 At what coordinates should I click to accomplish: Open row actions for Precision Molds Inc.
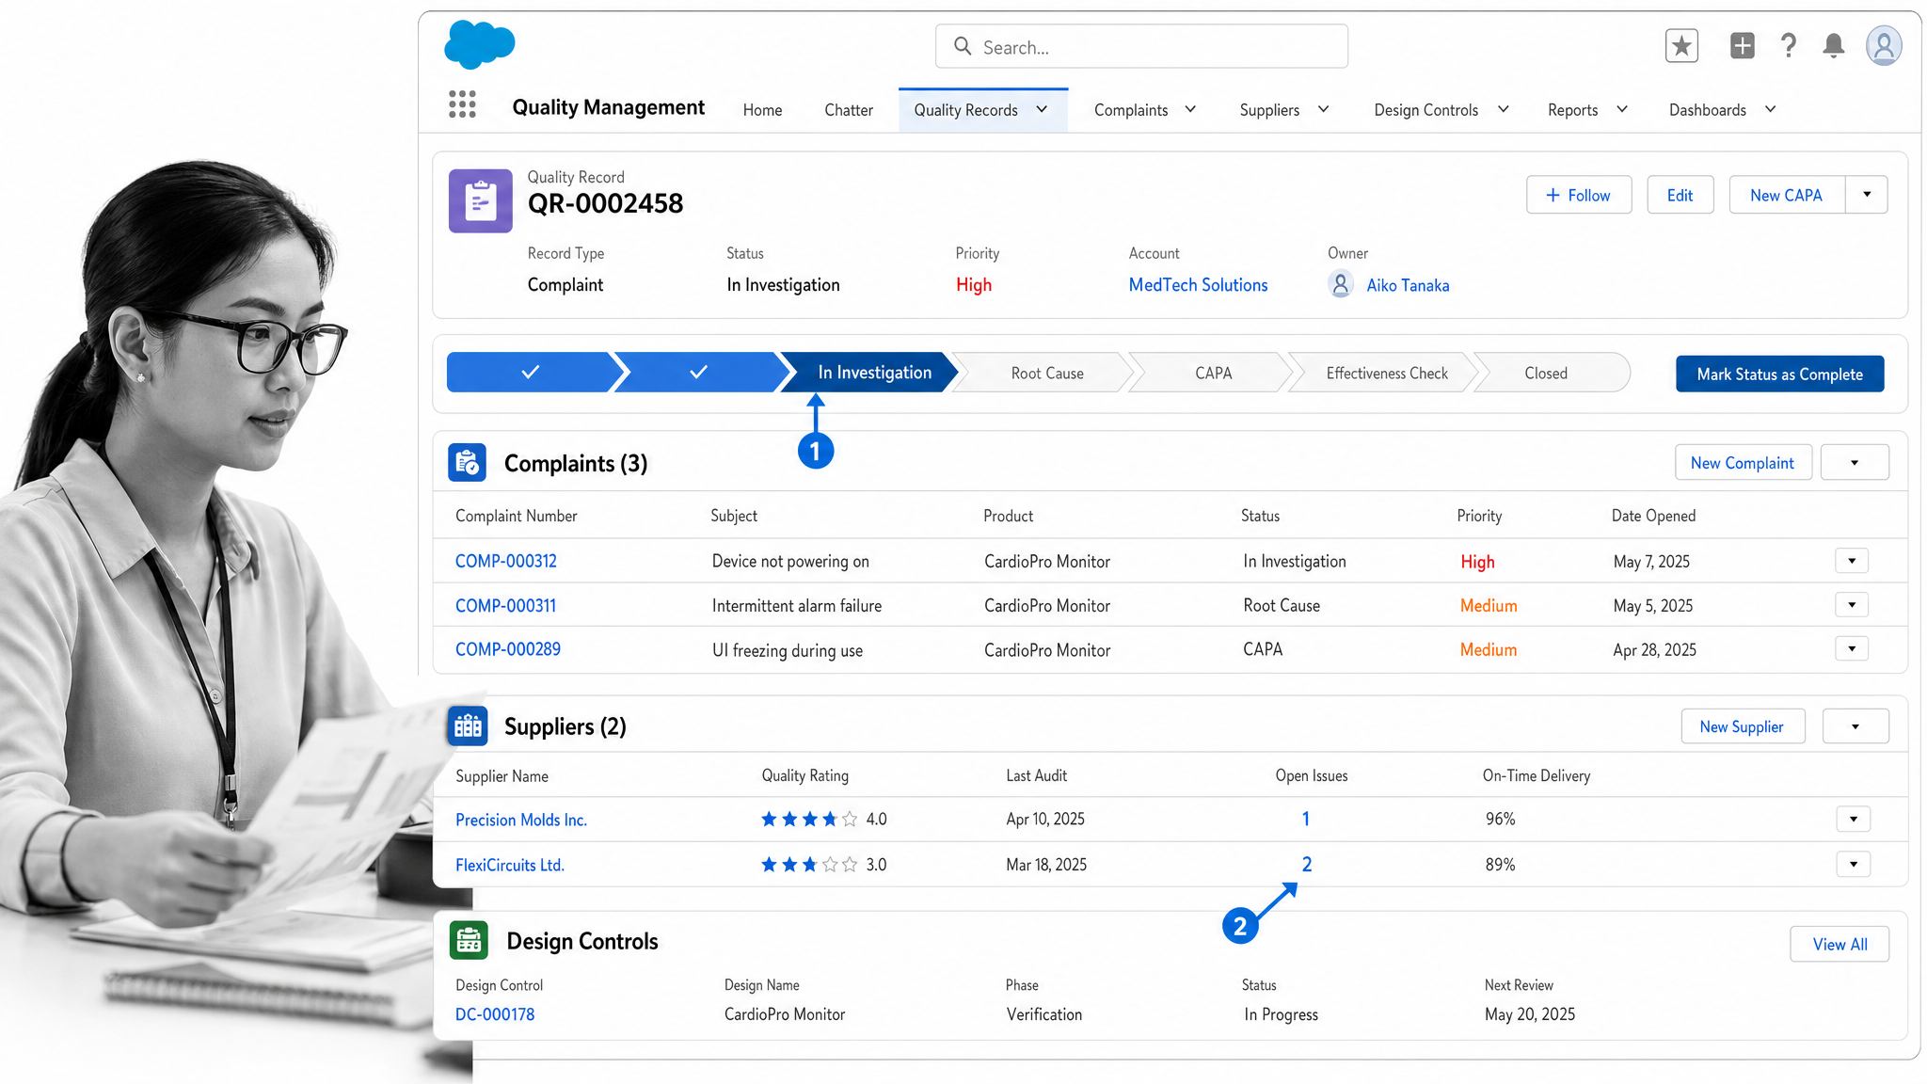[1854, 819]
